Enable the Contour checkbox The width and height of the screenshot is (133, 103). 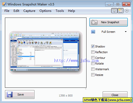tap(93, 58)
